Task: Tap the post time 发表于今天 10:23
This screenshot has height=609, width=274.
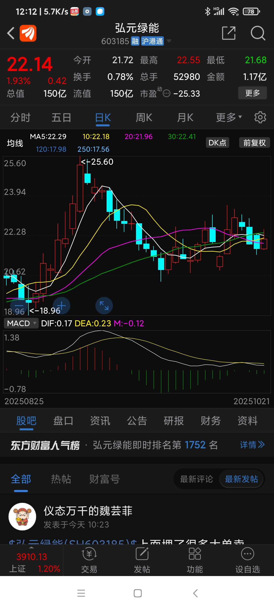Action: 76,525
